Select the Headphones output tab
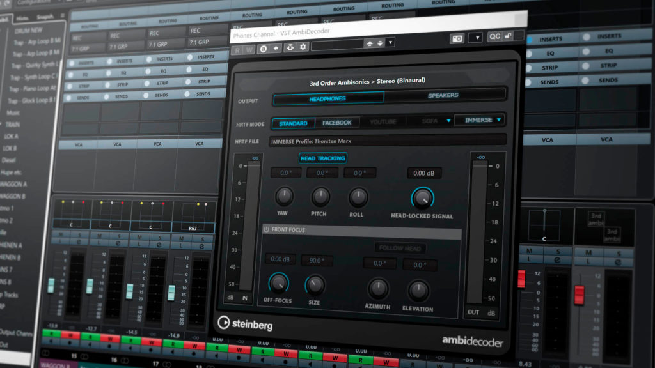The image size is (655, 368). (x=327, y=98)
